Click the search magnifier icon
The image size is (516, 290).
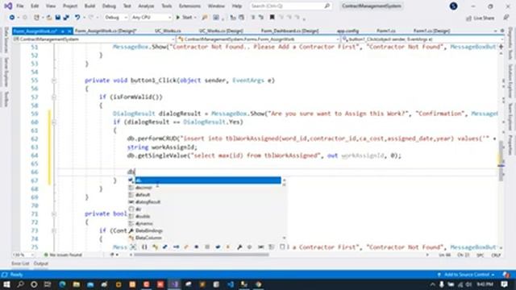(327, 6)
